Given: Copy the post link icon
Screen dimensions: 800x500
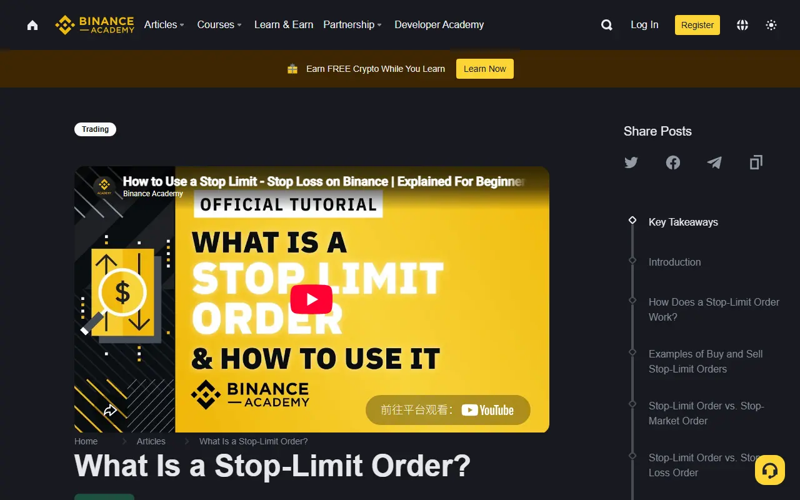Looking at the screenshot, I should click(x=756, y=162).
